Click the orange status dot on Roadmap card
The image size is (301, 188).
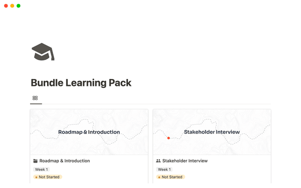coord(36,177)
